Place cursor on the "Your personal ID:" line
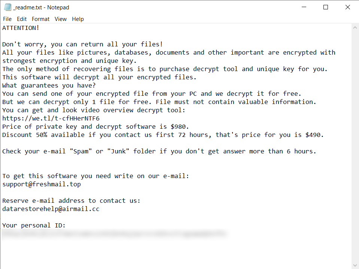 point(34,225)
